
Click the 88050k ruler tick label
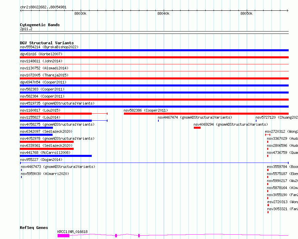pyautogui.click(x=246, y=13)
